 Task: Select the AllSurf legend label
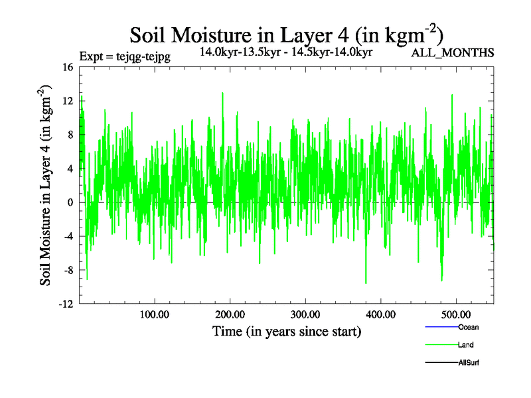tap(469, 363)
